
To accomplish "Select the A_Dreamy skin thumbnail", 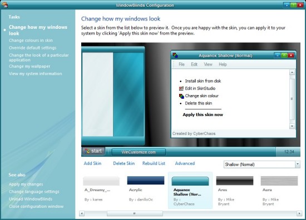I will 101,181.
